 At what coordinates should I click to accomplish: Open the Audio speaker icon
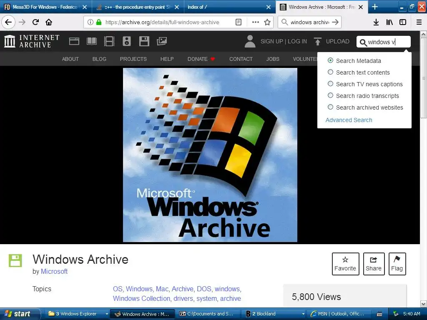click(x=127, y=41)
